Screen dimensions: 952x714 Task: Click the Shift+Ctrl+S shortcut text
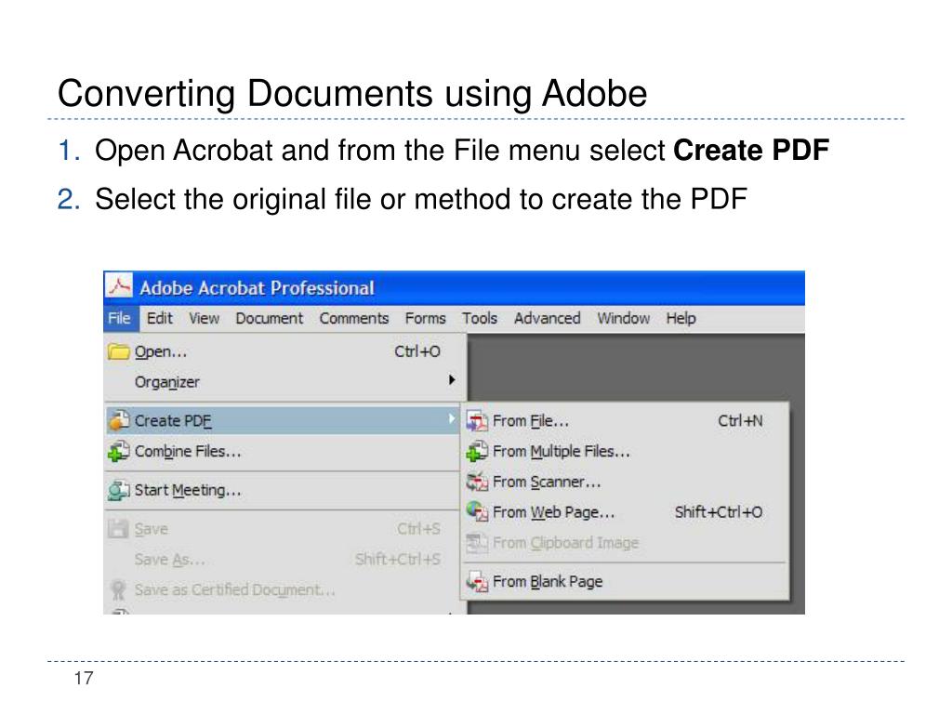pyautogui.click(x=398, y=559)
